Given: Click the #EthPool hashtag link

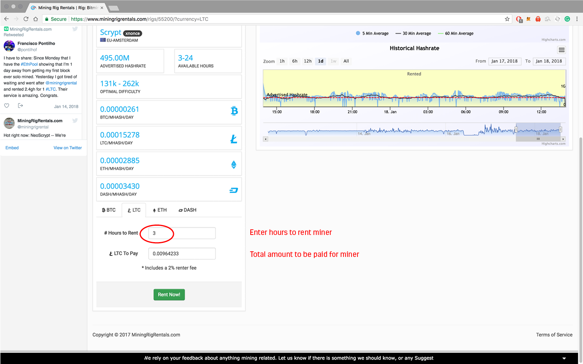Looking at the screenshot, I should (x=29, y=64).
